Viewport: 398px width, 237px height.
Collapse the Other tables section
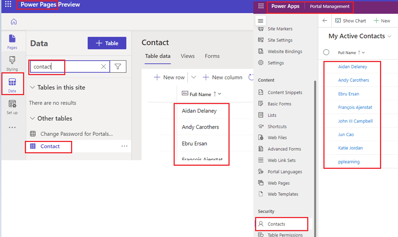click(x=33, y=118)
